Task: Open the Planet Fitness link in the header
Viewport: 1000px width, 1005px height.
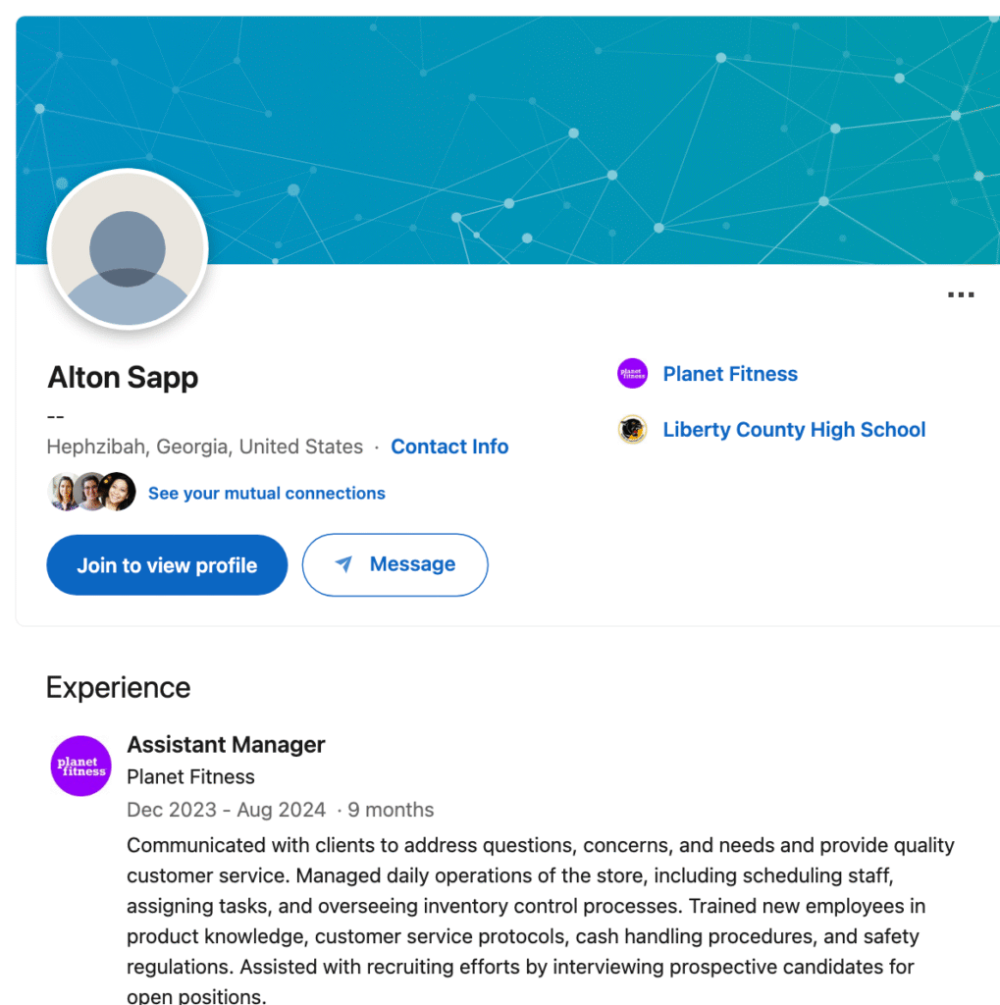Action: 730,374
